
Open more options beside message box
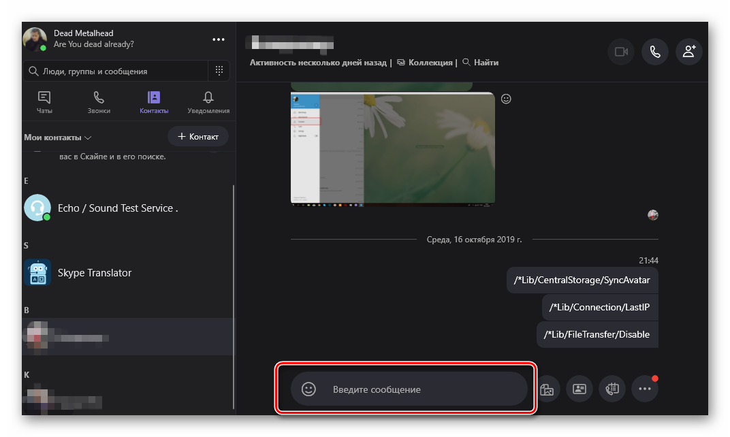645,389
